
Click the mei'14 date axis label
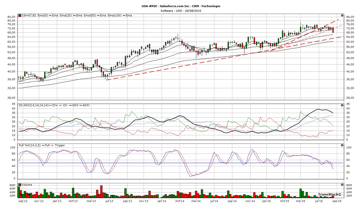(196, 201)
